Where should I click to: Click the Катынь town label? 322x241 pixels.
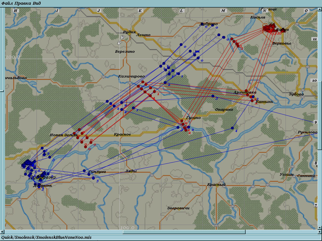(x=264, y=102)
